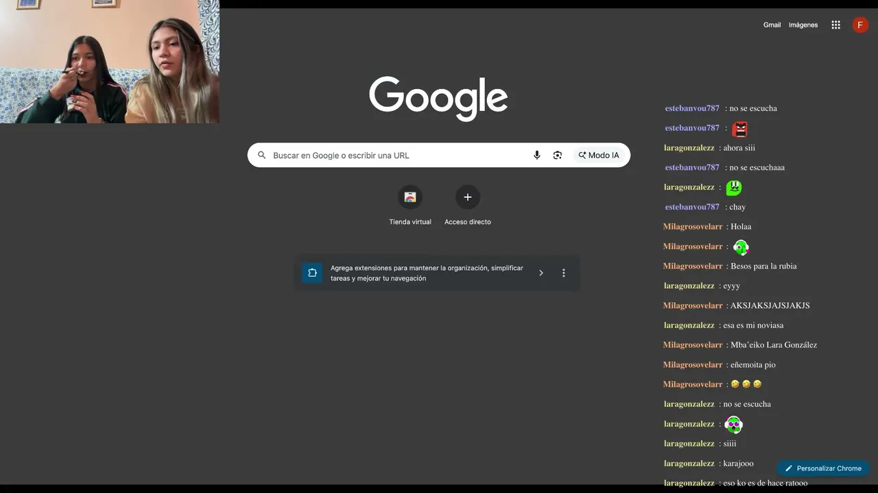Click the message 'Mba'eiko Lara González'
The image size is (878, 493).
click(x=774, y=345)
